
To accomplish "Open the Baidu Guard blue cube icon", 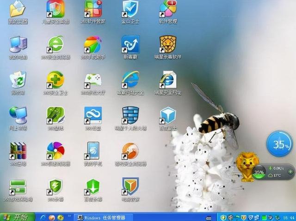I will (168, 115).
